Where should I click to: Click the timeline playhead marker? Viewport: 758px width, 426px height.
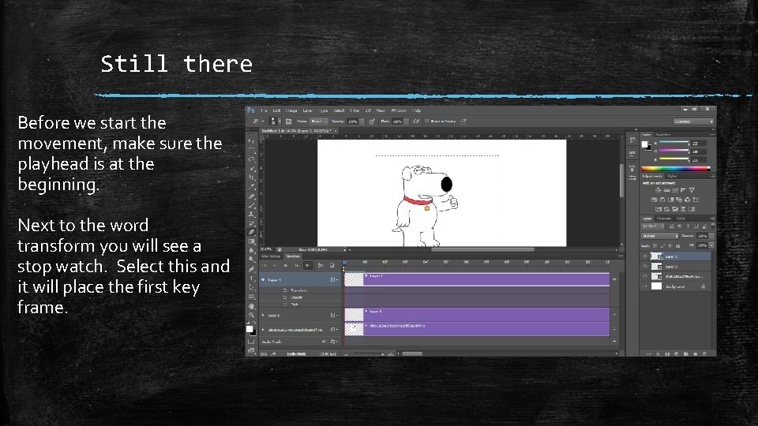tap(344, 263)
